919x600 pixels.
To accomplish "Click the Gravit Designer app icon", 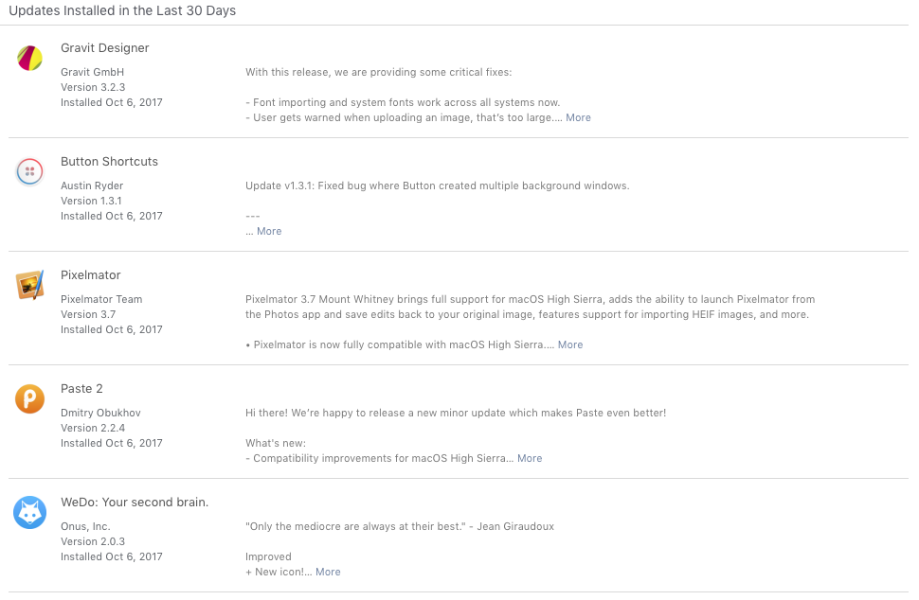I will pos(29,58).
